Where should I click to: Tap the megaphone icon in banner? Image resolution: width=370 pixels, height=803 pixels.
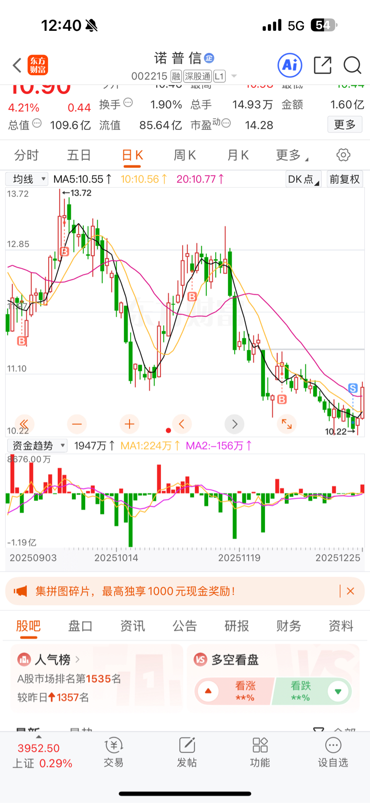click(x=20, y=591)
